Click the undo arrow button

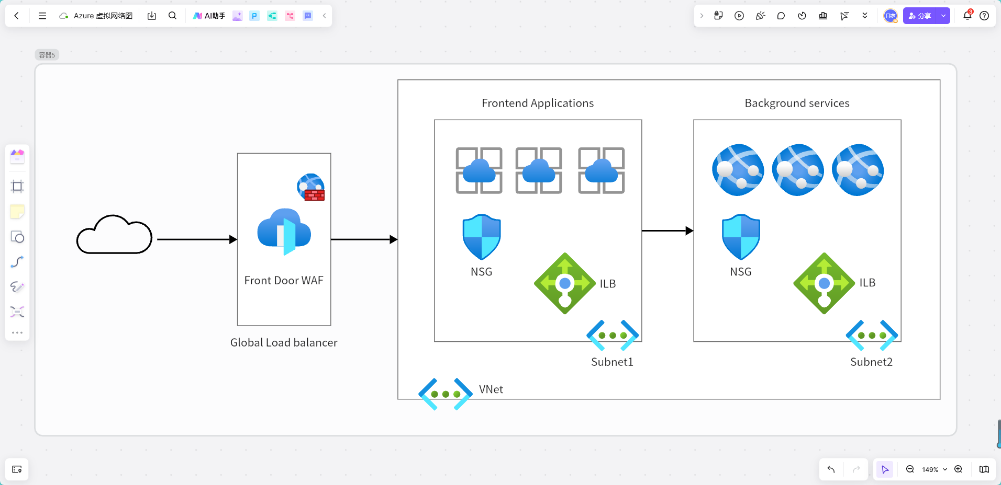click(x=831, y=469)
